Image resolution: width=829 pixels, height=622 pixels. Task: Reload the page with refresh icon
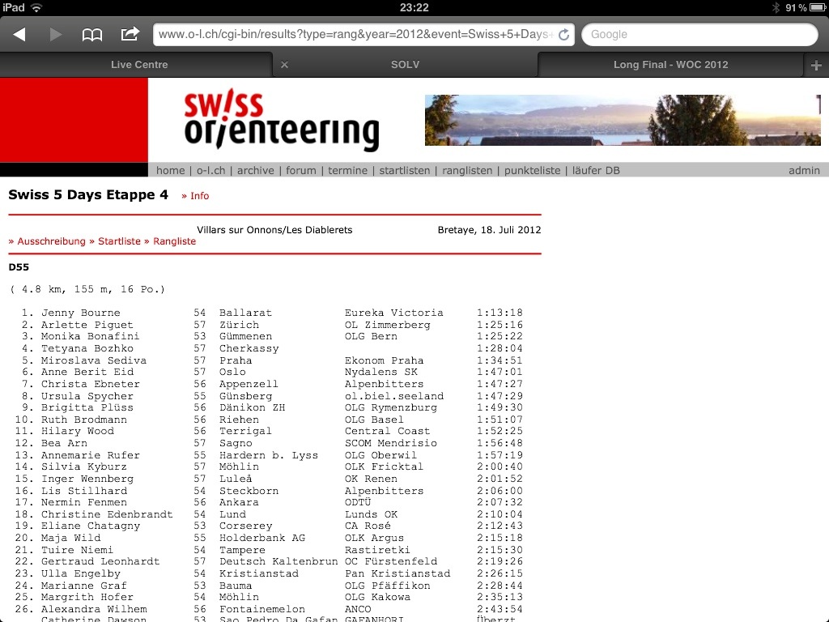pyautogui.click(x=563, y=34)
